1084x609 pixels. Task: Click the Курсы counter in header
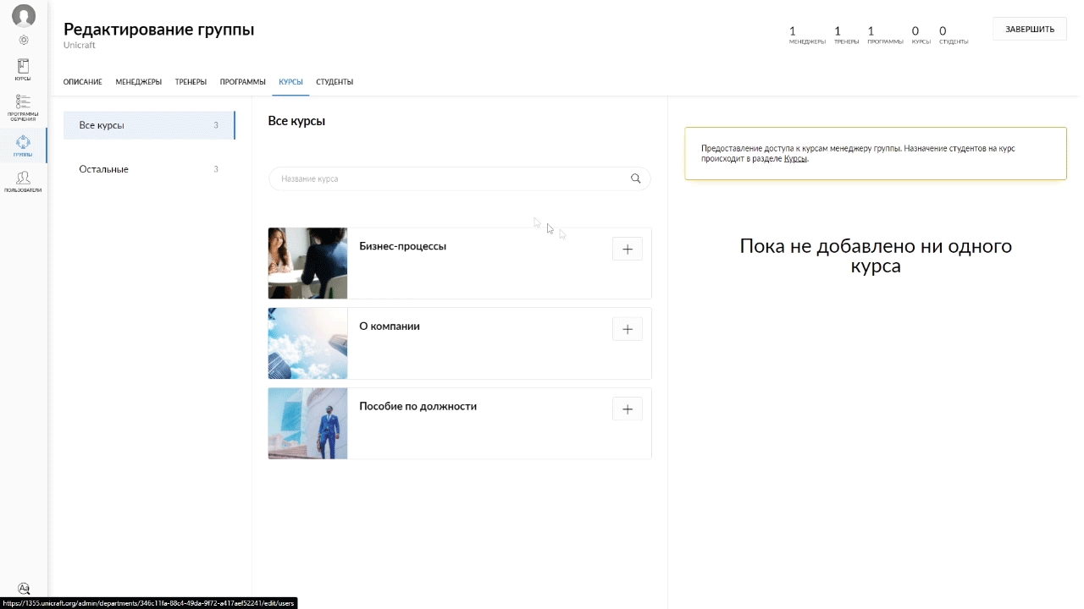pyautogui.click(x=921, y=35)
